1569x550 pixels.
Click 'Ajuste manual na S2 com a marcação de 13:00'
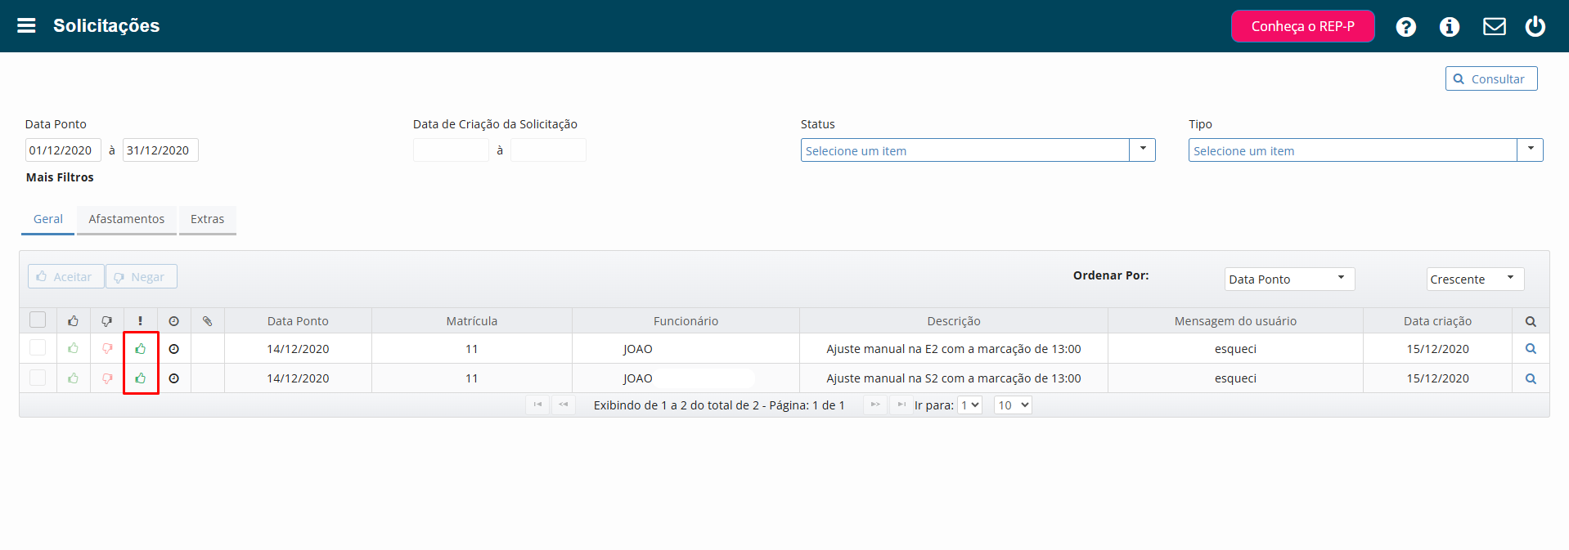pyautogui.click(x=954, y=378)
